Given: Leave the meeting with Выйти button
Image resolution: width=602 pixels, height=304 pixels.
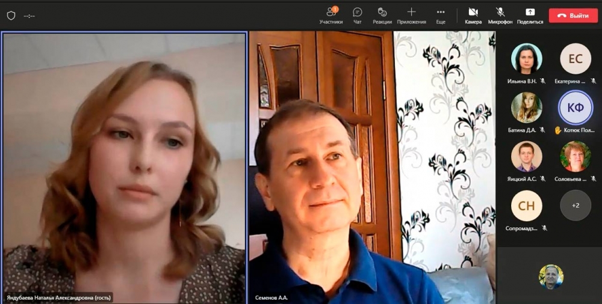Looking at the screenshot, I should [x=573, y=16].
